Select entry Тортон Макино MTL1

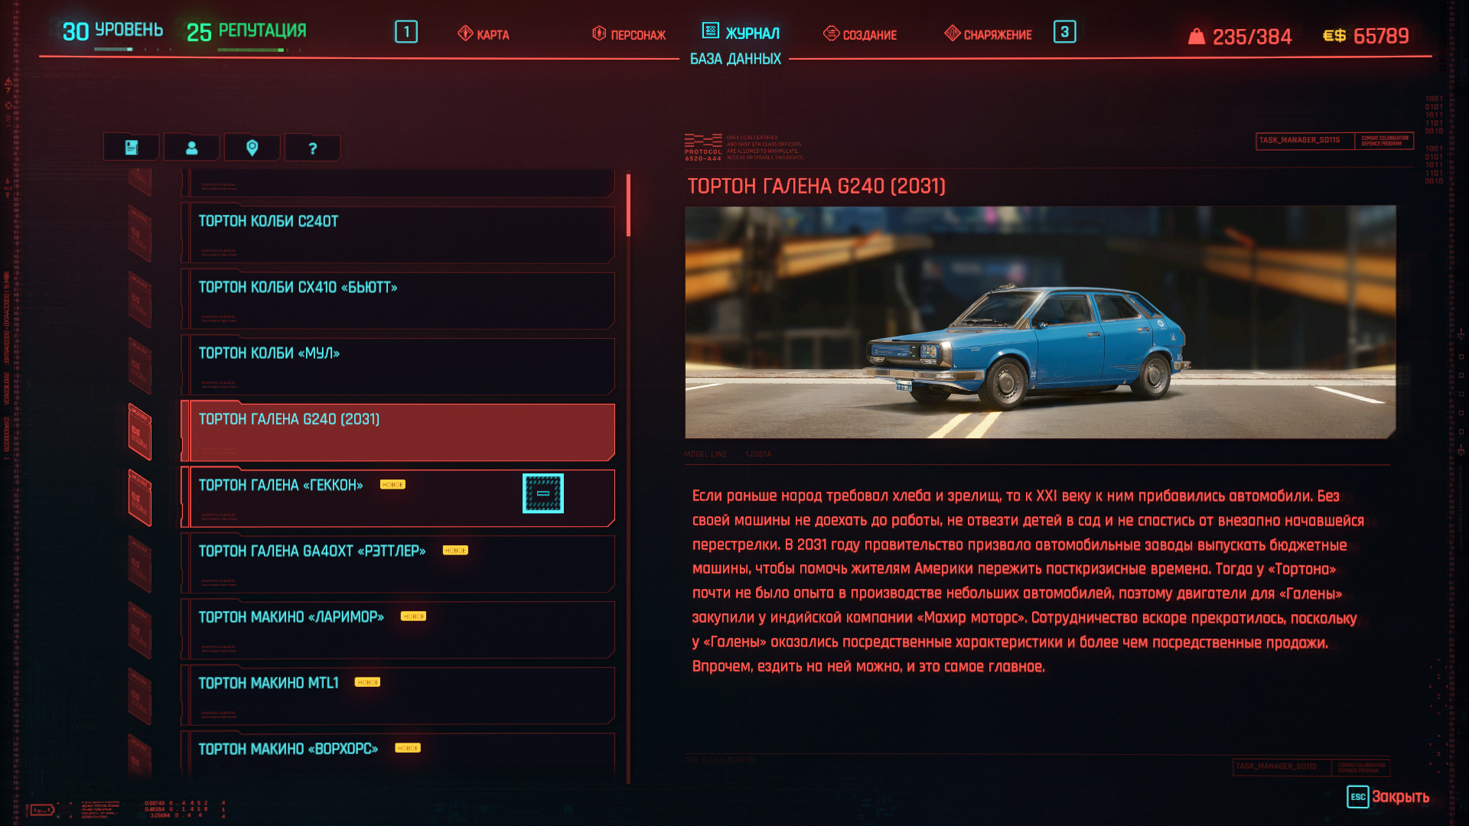point(398,695)
